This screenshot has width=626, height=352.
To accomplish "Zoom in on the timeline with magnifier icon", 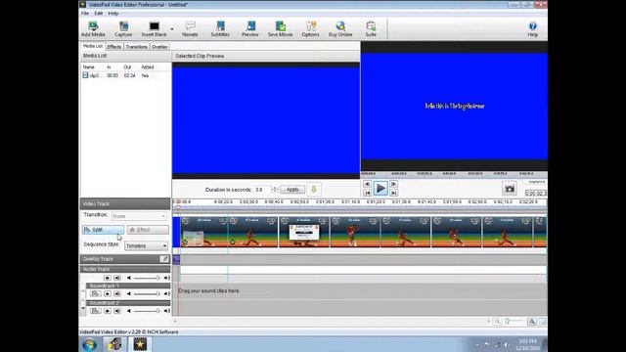I will point(532,322).
